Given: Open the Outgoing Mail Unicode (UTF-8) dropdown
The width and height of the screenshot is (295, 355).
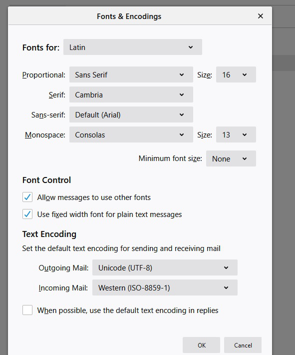Looking at the screenshot, I should tap(165, 267).
